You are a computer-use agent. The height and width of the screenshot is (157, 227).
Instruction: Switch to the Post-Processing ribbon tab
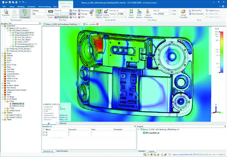(x=44, y=7)
